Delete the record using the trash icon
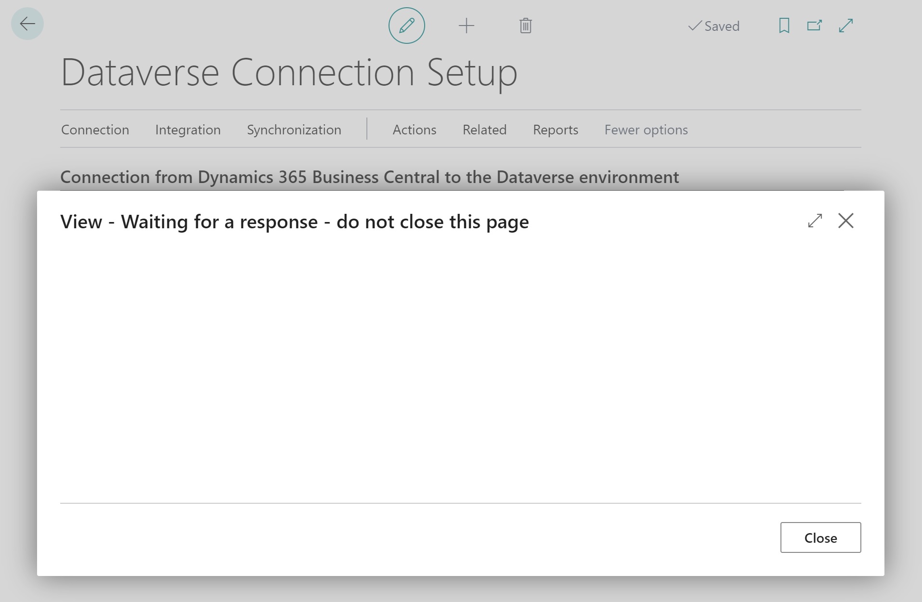Image resolution: width=922 pixels, height=602 pixels. pos(525,26)
